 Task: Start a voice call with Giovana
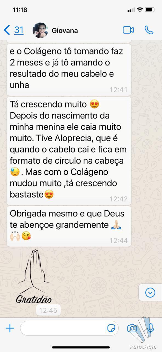[149, 30]
